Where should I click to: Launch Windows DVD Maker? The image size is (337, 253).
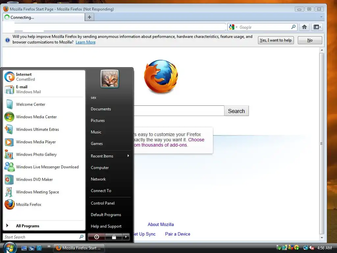[x=44, y=180]
